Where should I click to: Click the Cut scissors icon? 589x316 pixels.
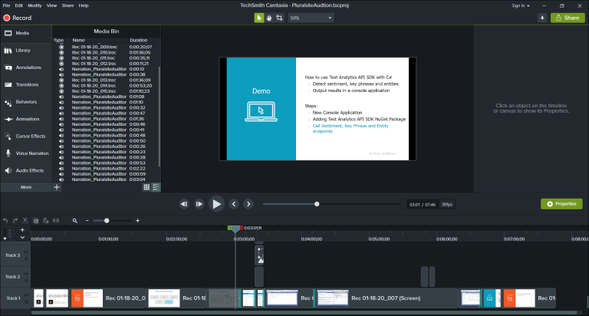coord(25,221)
